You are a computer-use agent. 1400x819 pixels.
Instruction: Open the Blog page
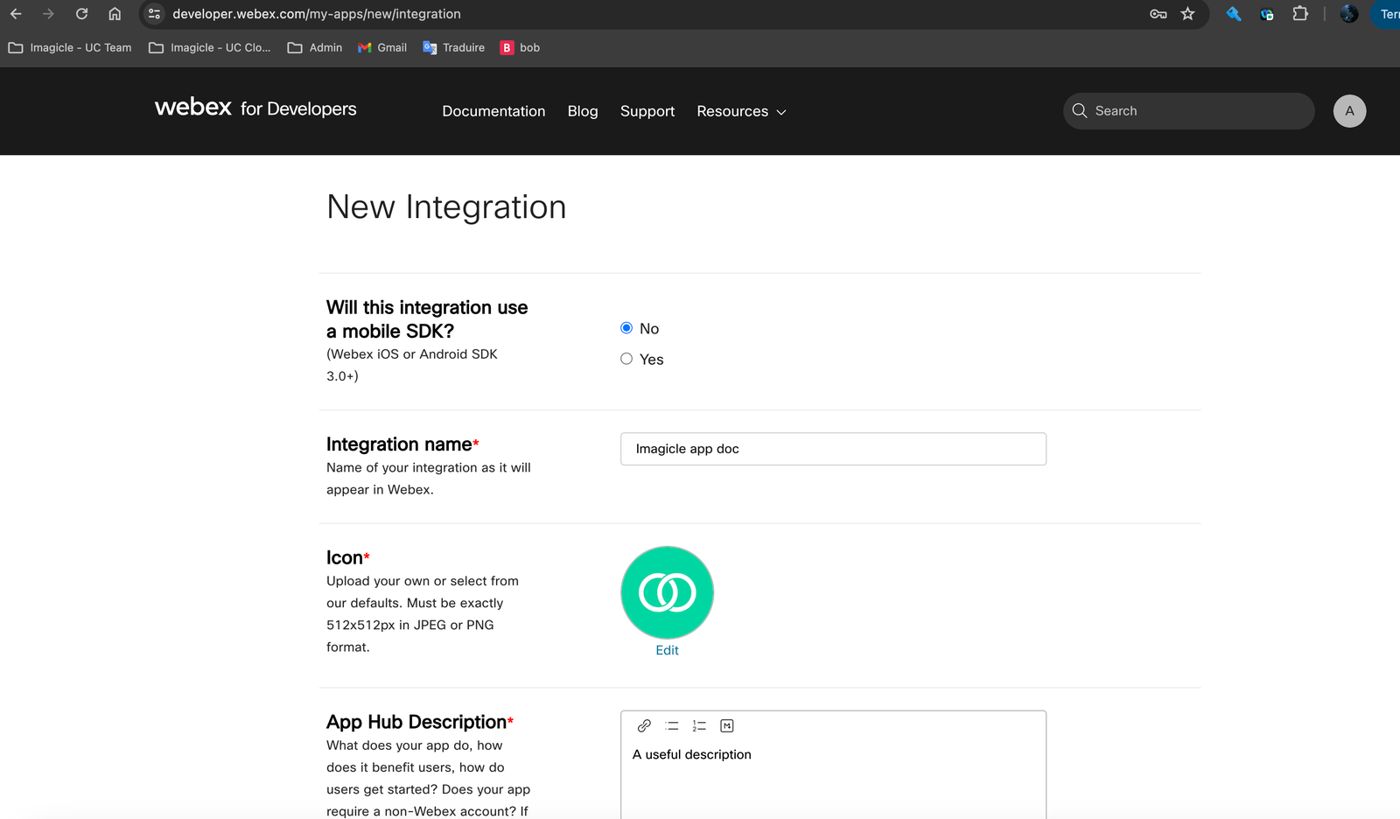coord(583,111)
